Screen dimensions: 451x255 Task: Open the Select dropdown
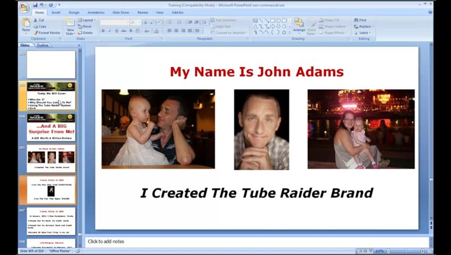tap(362, 33)
